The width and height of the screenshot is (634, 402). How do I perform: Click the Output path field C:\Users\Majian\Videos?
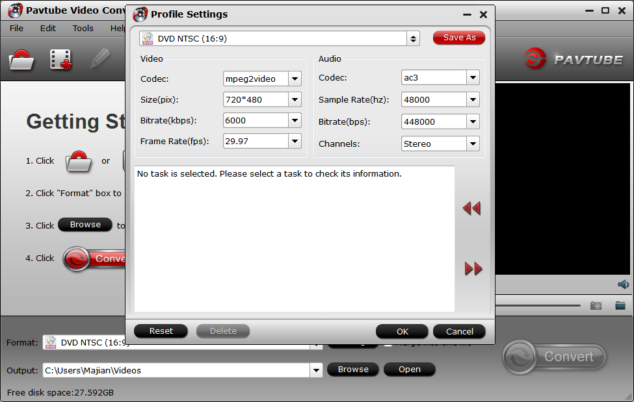(x=177, y=370)
